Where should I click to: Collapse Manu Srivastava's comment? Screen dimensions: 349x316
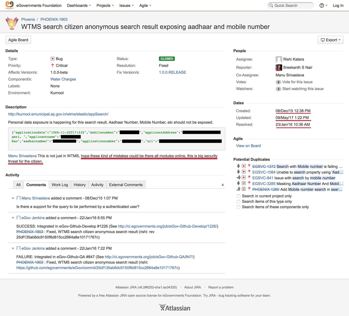point(13,198)
